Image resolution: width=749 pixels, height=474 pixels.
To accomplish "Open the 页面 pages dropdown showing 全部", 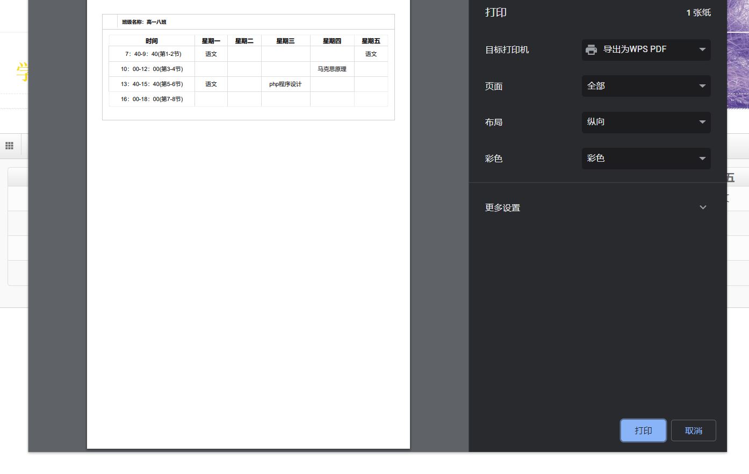I will coord(646,86).
